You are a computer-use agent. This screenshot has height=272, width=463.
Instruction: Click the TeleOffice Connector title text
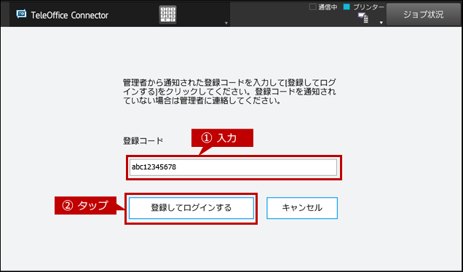70,15
